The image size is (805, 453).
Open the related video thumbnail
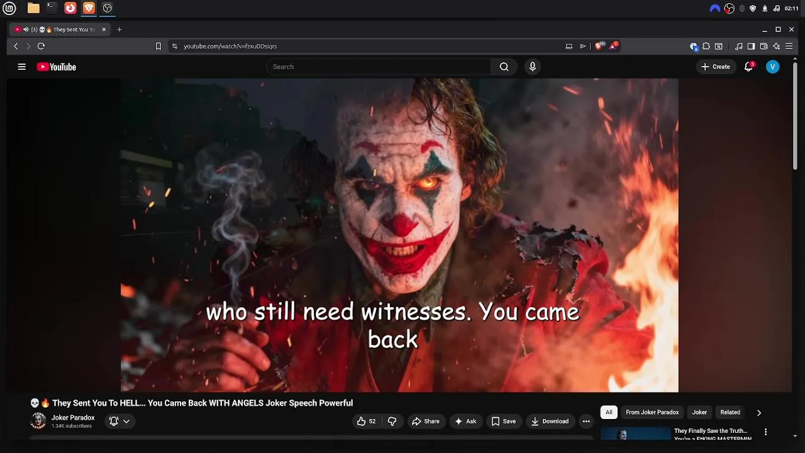(x=636, y=434)
